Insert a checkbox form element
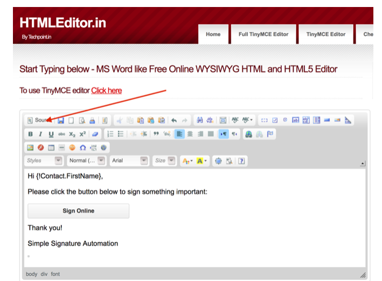Image resolution: width=382 pixels, height=281 pixels. (x=275, y=120)
